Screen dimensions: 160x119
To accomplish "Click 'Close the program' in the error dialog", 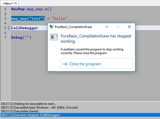I will pos(96,63).
